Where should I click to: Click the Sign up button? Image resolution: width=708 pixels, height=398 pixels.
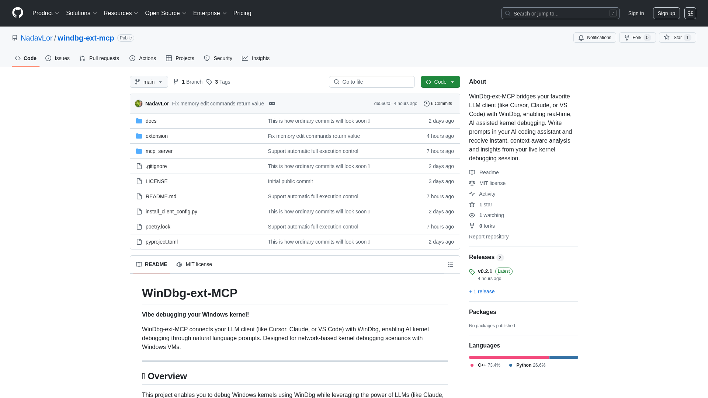[666, 13]
